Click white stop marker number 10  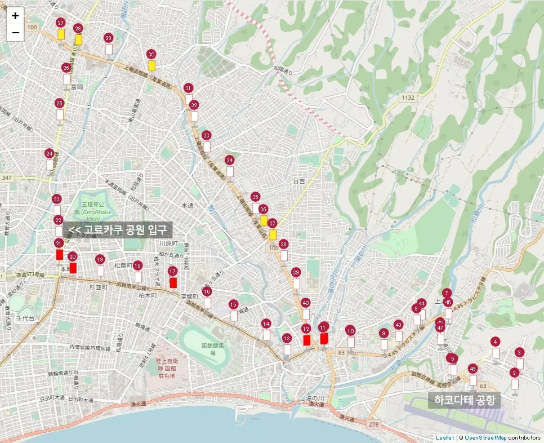pyautogui.click(x=350, y=342)
